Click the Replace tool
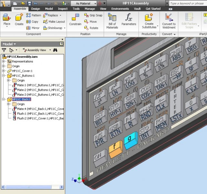207x194 pixels. 51,15
